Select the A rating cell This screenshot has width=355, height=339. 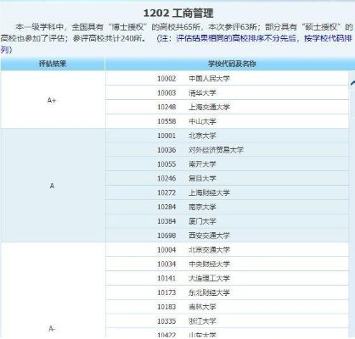[53, 186]
